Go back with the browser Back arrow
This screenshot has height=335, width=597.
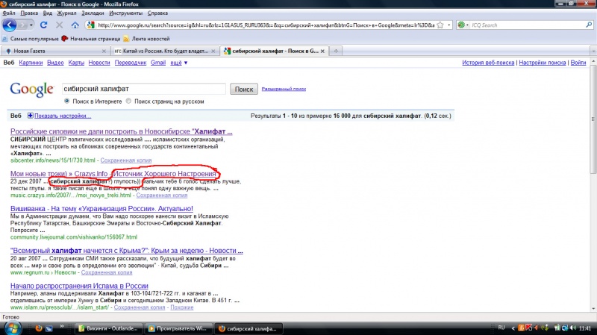point(10,25)
